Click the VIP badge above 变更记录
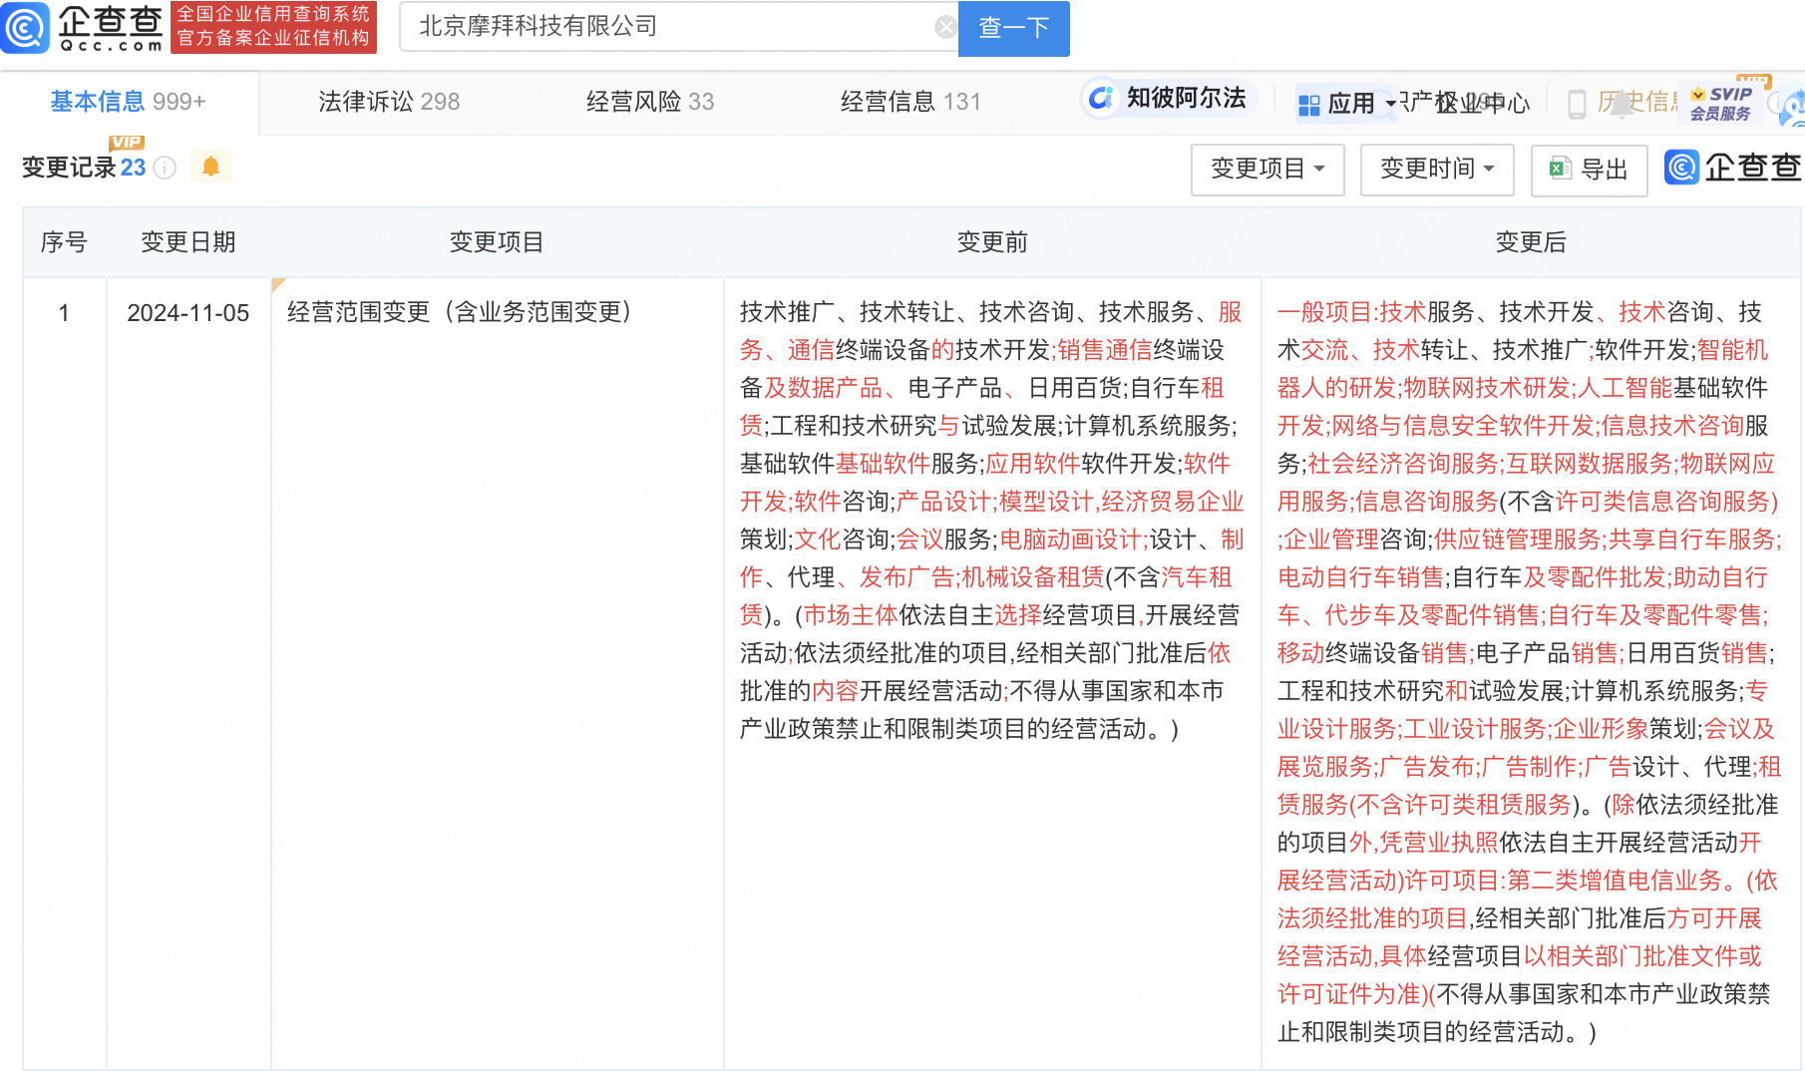This screenshot has height=1071, width=1805. [x=124, y=144]
